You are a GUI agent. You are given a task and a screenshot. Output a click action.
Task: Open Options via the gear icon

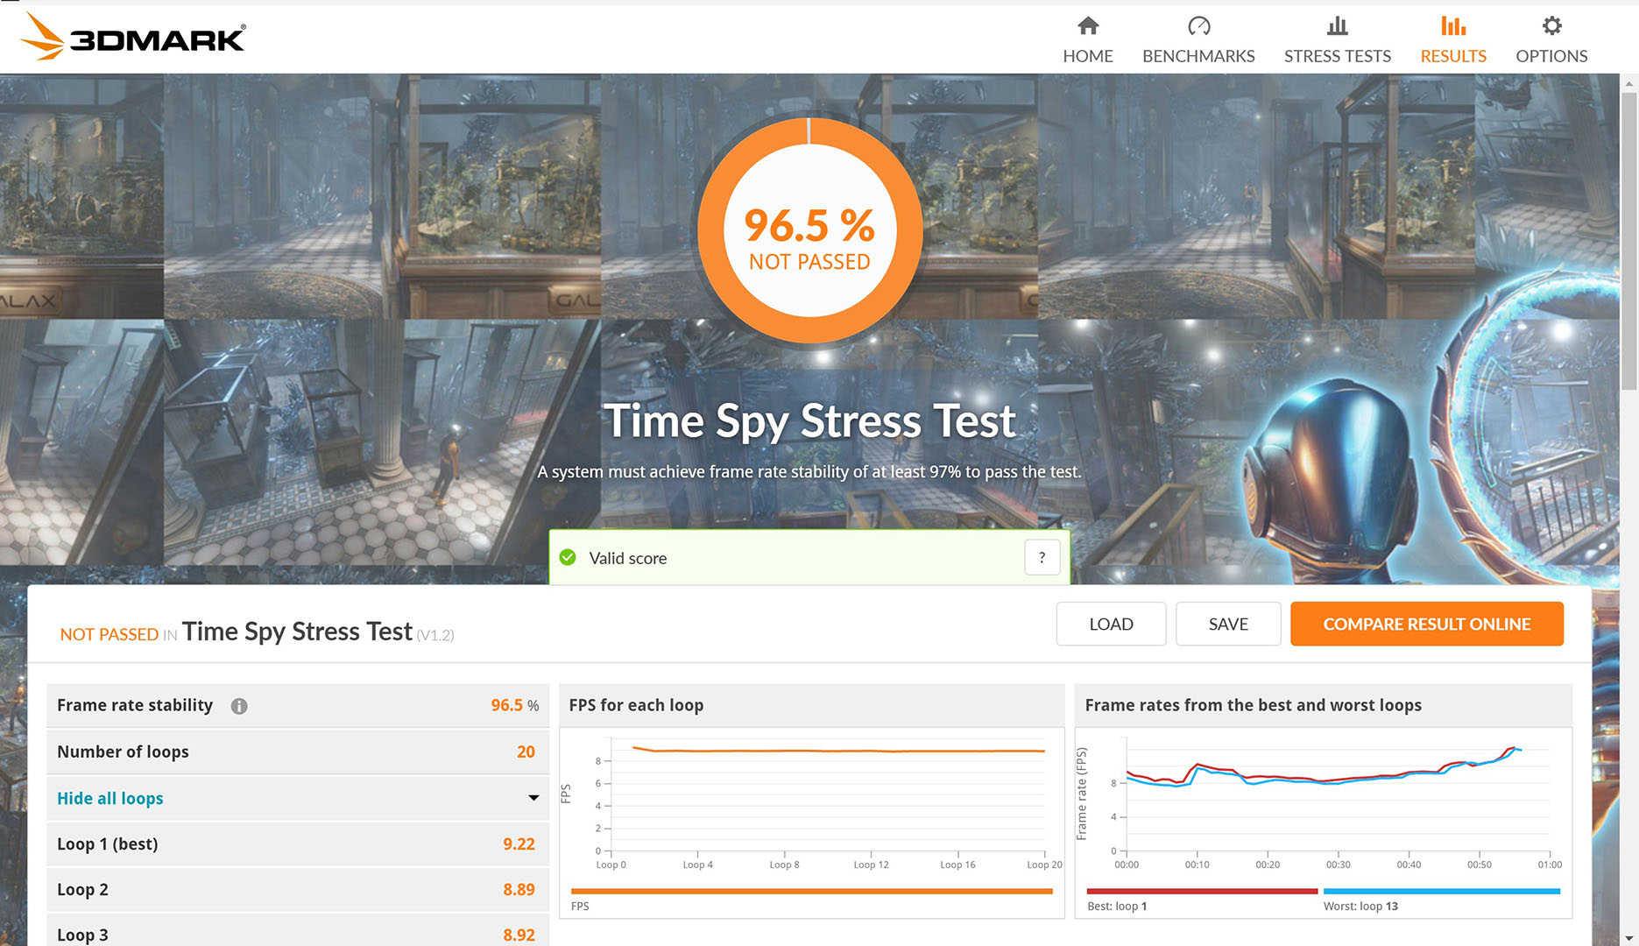1551,26
